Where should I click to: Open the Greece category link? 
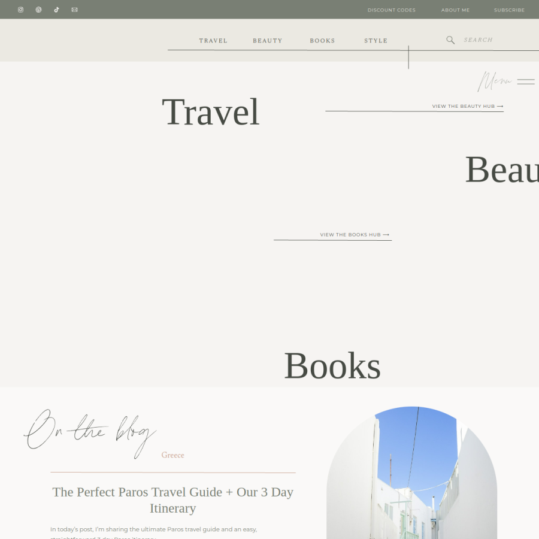[x=173, y=455]
